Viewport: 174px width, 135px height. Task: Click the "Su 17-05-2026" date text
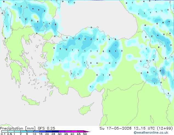pyautogui.click(x=116, y=128)
